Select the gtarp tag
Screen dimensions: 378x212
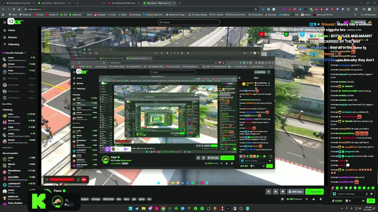(x=142, y=199)
